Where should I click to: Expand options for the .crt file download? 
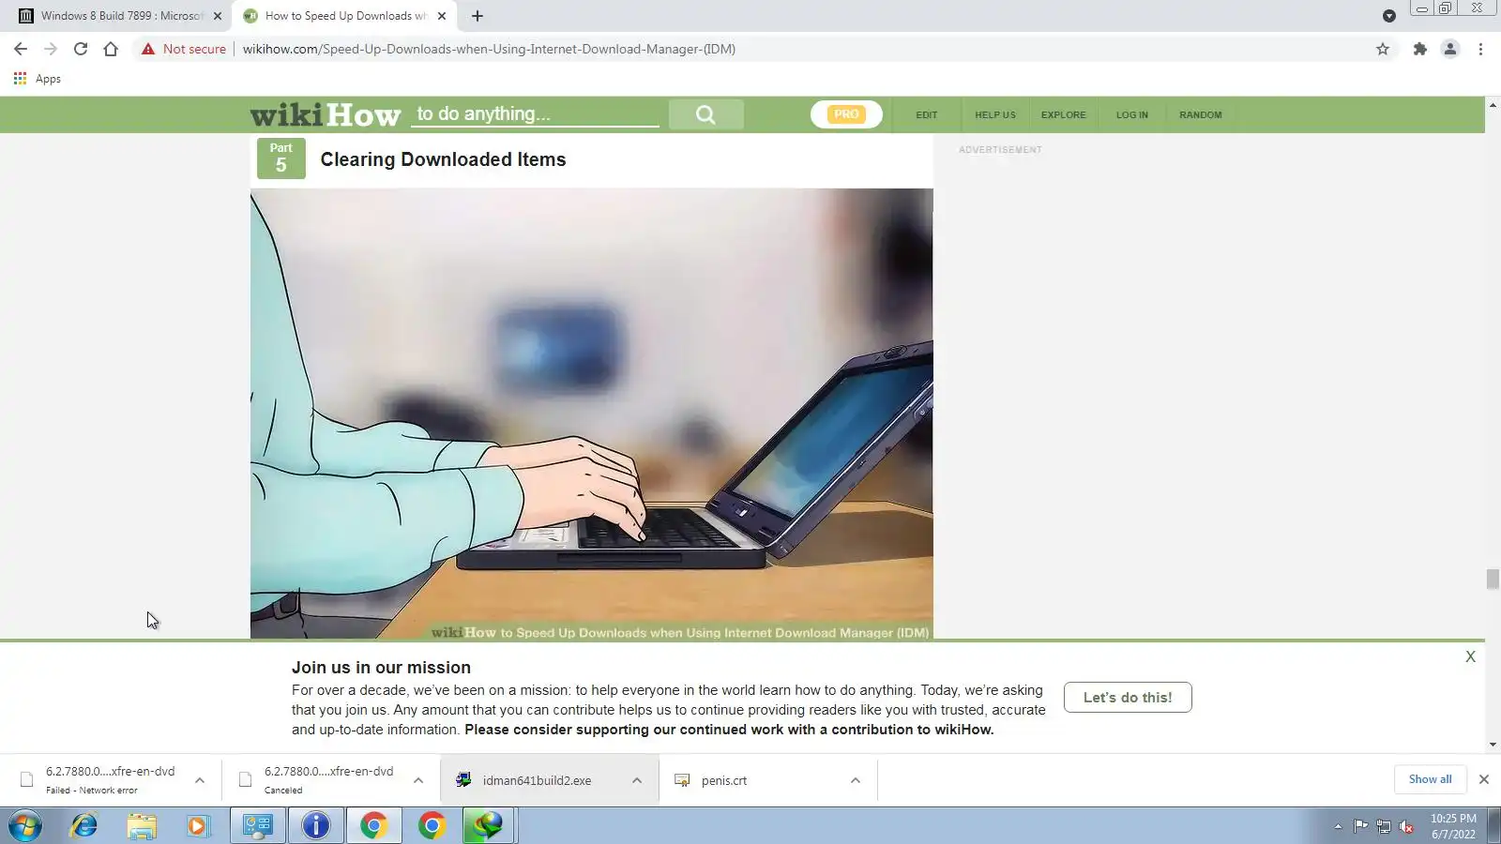coord(856,780)
